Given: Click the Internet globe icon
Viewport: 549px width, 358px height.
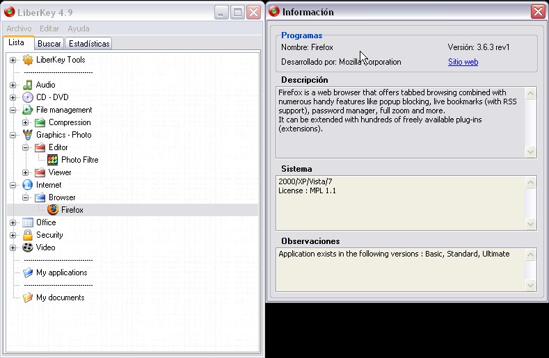Looking at the screenshot, I should 28,185.
